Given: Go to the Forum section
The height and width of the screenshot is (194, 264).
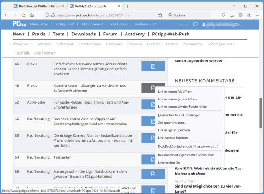Looking at the screenshot, I should 110,34.
